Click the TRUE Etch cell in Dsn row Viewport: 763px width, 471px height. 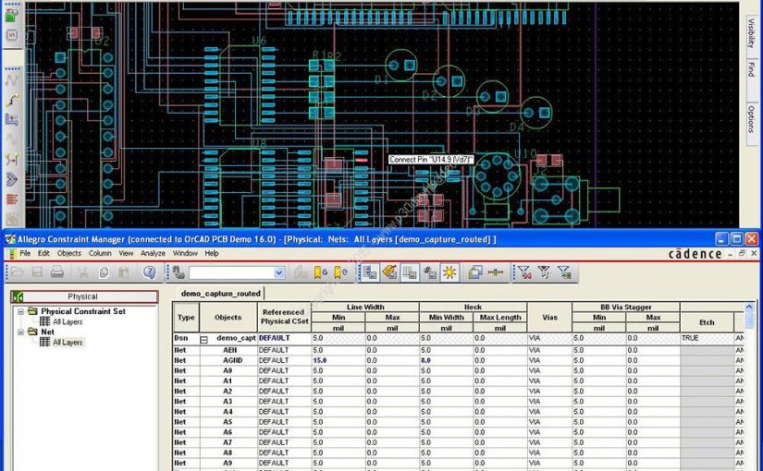coord(707,338)
